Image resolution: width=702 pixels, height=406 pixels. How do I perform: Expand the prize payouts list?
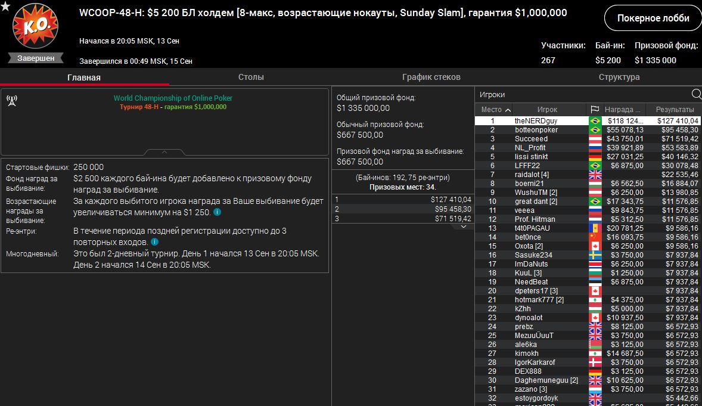(x=464, y=227)
